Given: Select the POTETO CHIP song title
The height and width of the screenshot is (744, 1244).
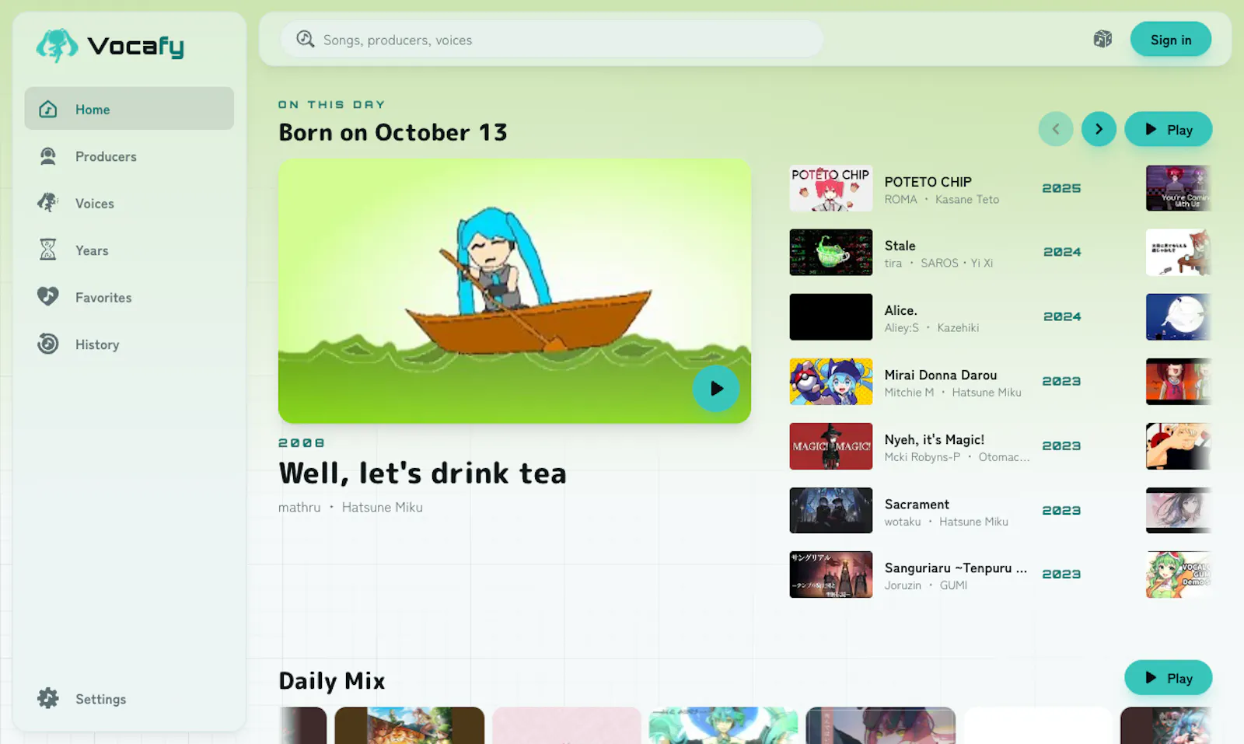Looking at the screenshot, I should [x=928, y=181].
